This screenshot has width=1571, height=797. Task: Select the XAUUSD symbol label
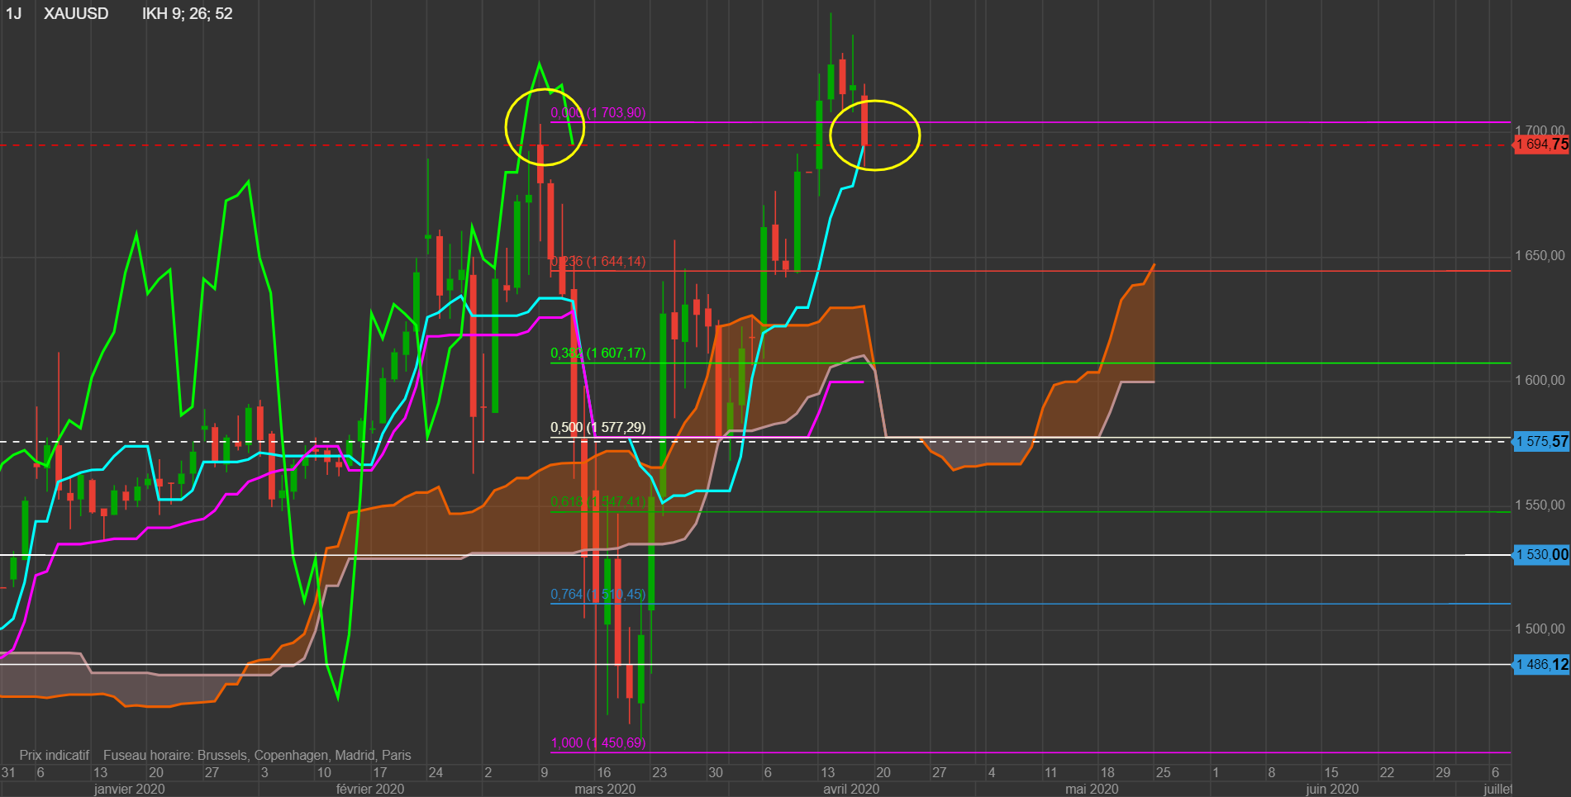point(76,13)
